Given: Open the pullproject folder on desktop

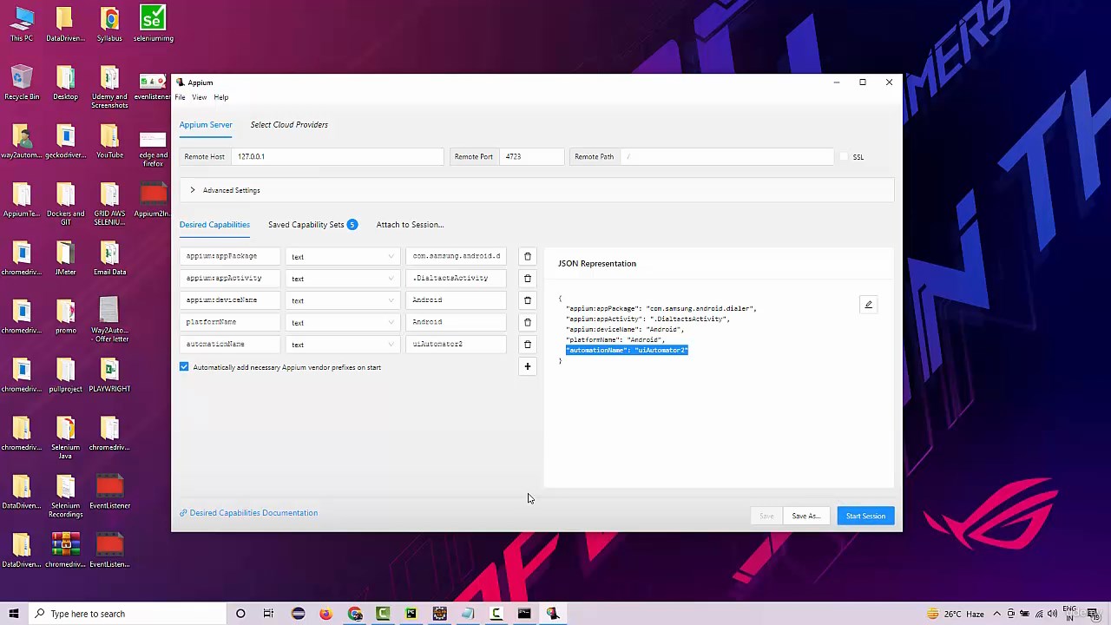Looking at the screenshot, I should click(x=66, y=375).
